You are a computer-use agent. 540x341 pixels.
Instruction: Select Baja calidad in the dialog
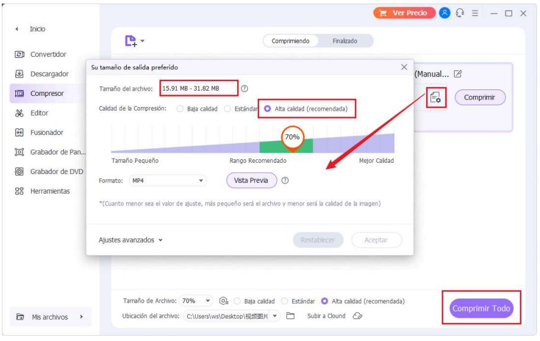(181, 109)
